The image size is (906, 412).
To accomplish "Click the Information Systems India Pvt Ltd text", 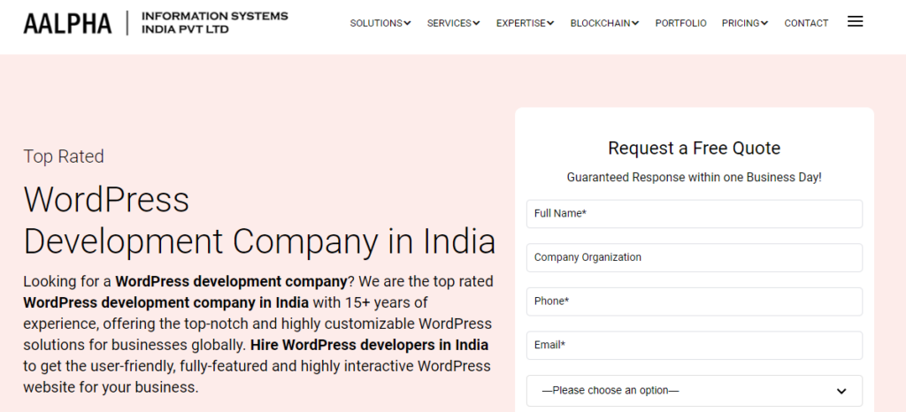I will click(214, 23).
